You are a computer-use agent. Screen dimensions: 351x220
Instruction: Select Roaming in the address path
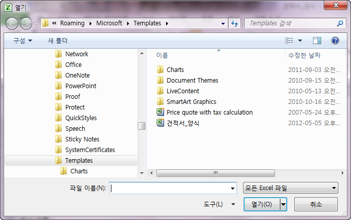click(x=72, y=23)
